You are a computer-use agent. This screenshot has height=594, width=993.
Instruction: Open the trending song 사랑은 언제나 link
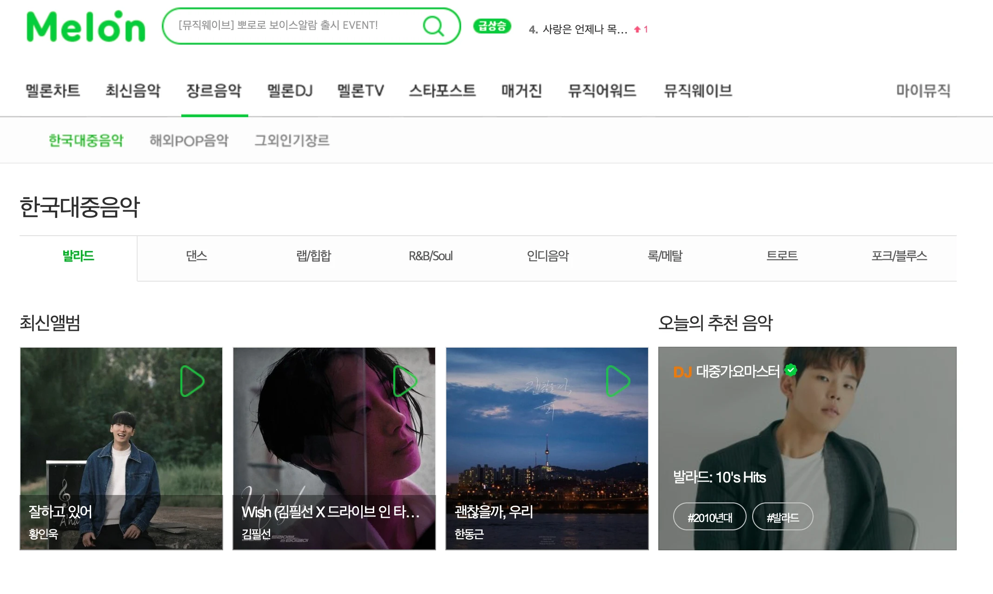click(x=584, y=29)
